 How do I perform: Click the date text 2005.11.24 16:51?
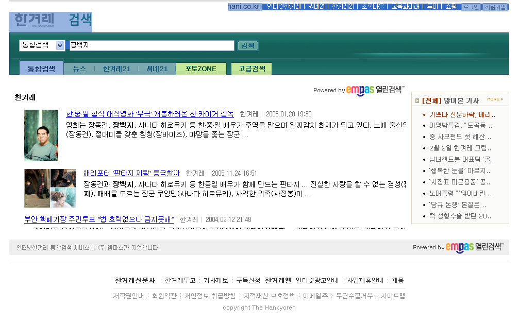tap(235, 174)
